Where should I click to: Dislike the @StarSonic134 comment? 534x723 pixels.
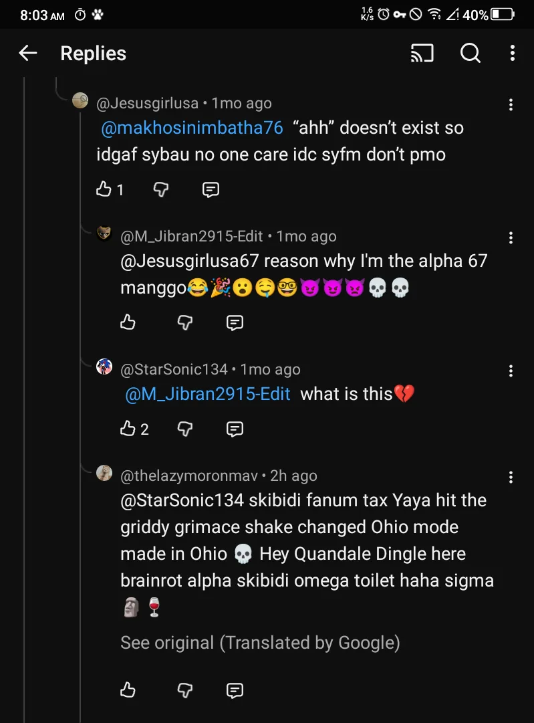pyautogui.click(x=185, y=429)
